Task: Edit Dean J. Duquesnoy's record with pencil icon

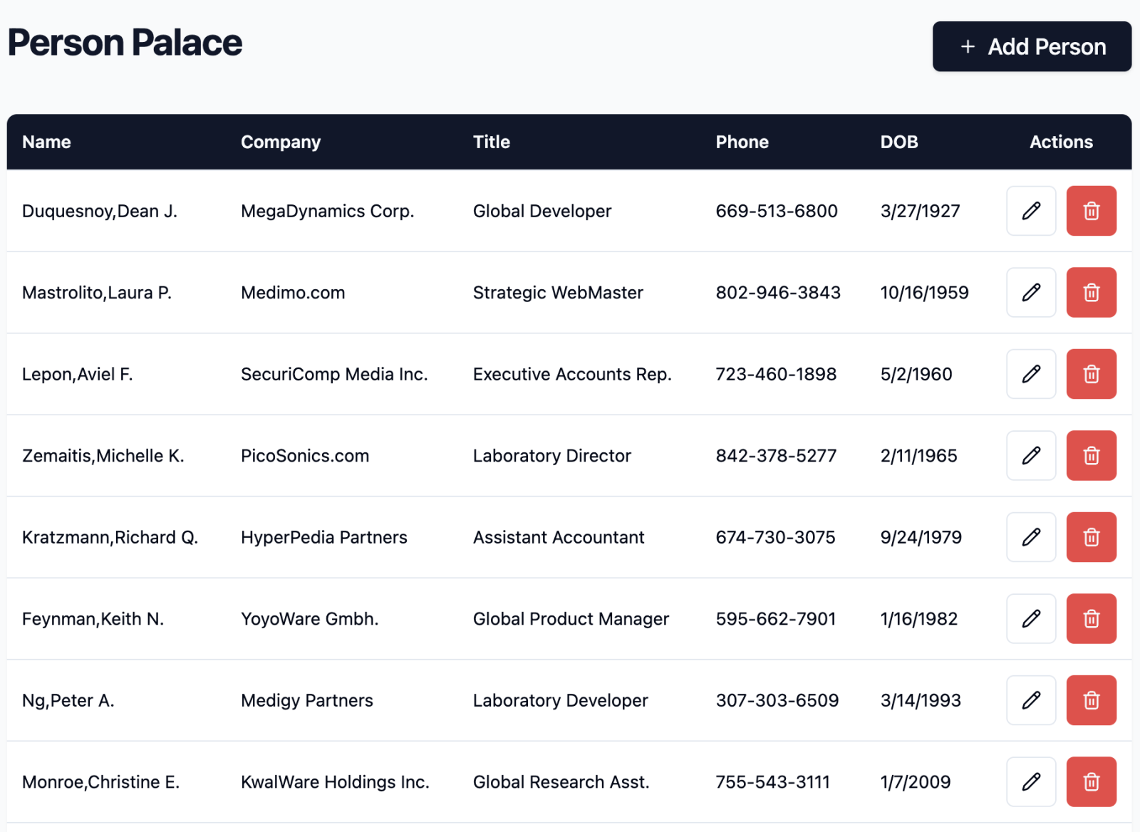Action: (1030, 211)
